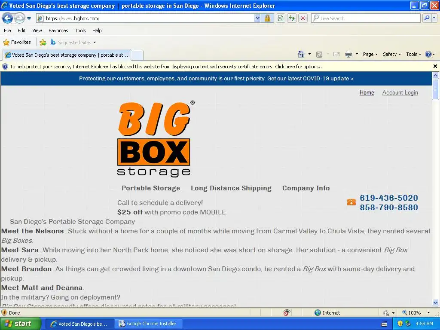Image resolution: width=440 pixels, height=330 pixels.
Task: Expand the Home button dropdown arrow
Action: pos(309,54)
